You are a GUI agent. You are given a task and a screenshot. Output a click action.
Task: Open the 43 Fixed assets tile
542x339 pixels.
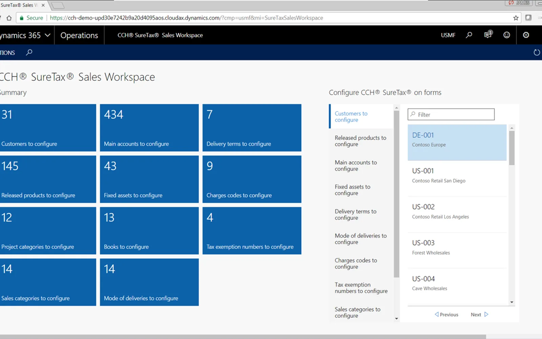click(x=149, y=179)
